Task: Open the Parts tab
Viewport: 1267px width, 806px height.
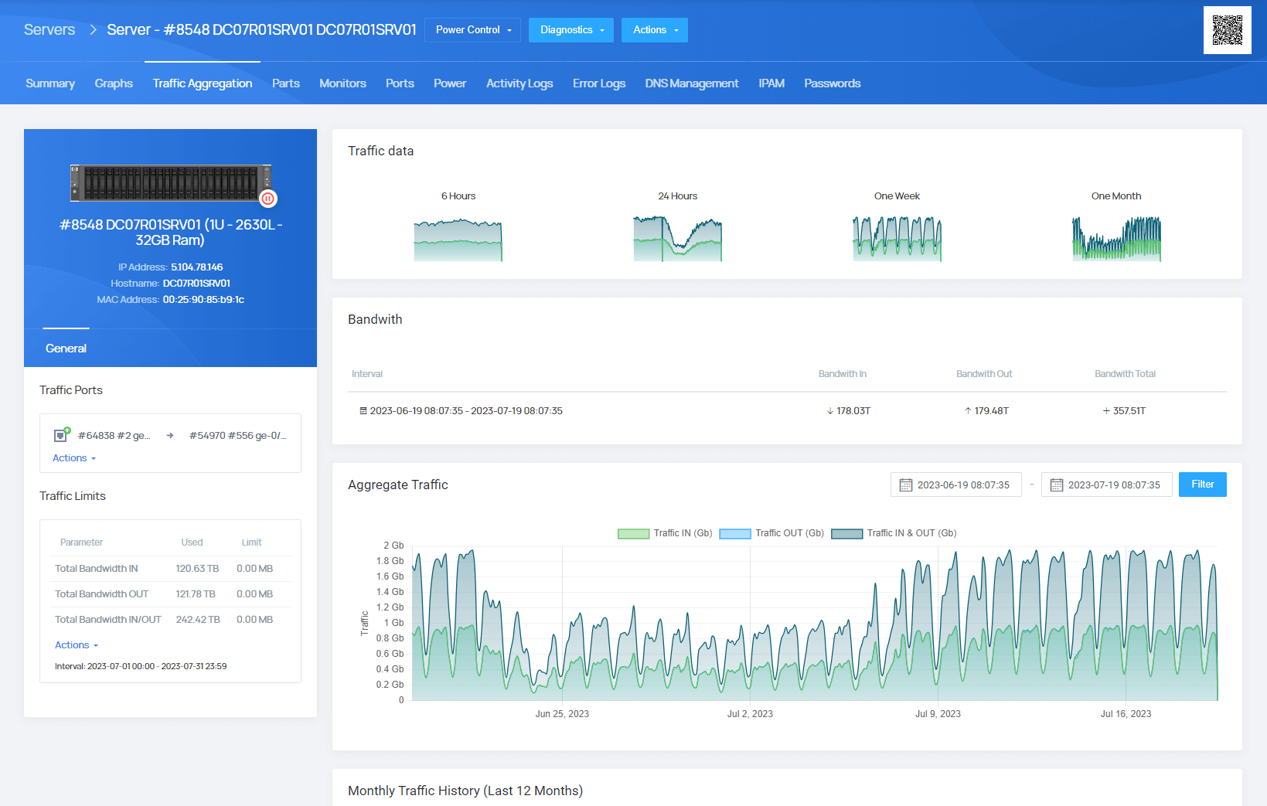Action: coord(286,83)
